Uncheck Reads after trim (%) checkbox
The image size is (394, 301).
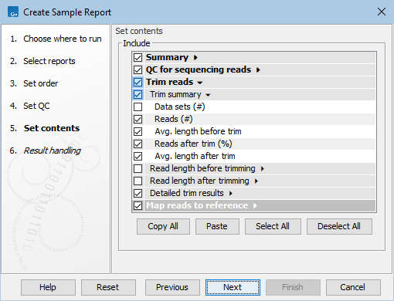(138, 144)
